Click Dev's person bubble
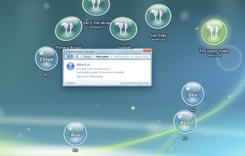 (193, 94)
